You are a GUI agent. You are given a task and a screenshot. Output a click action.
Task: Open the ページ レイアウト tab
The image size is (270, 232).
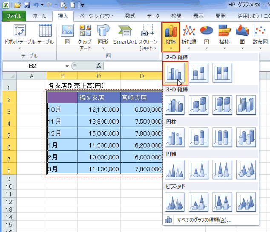click(97, 16)
